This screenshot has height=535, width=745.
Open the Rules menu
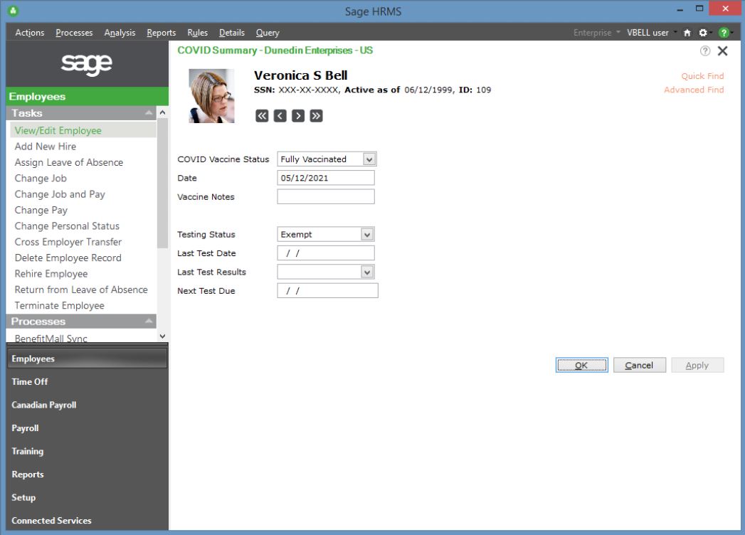(x=197, y=33)
